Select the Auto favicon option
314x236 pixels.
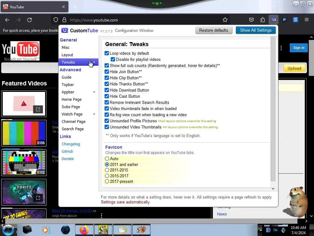coord(107,159)
